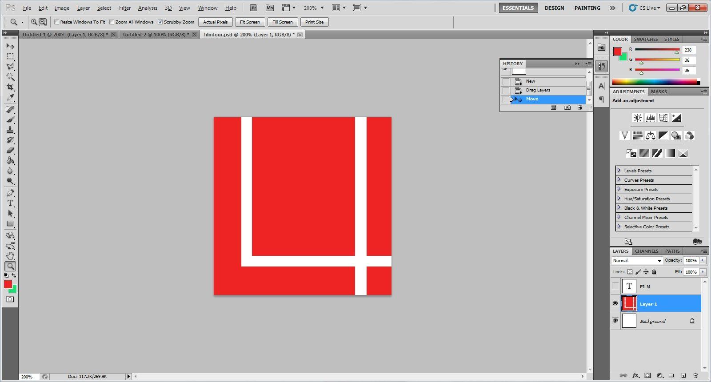Click the Print Size button
711x382 pixels.
coord(315,22)
